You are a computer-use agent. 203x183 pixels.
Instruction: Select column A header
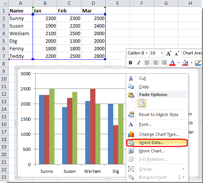coord(20,3)
